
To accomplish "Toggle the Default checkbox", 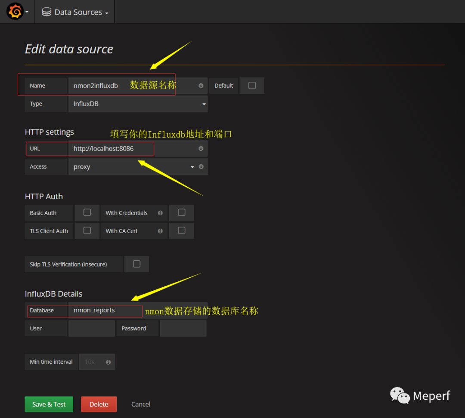I will tap(252, 86).
